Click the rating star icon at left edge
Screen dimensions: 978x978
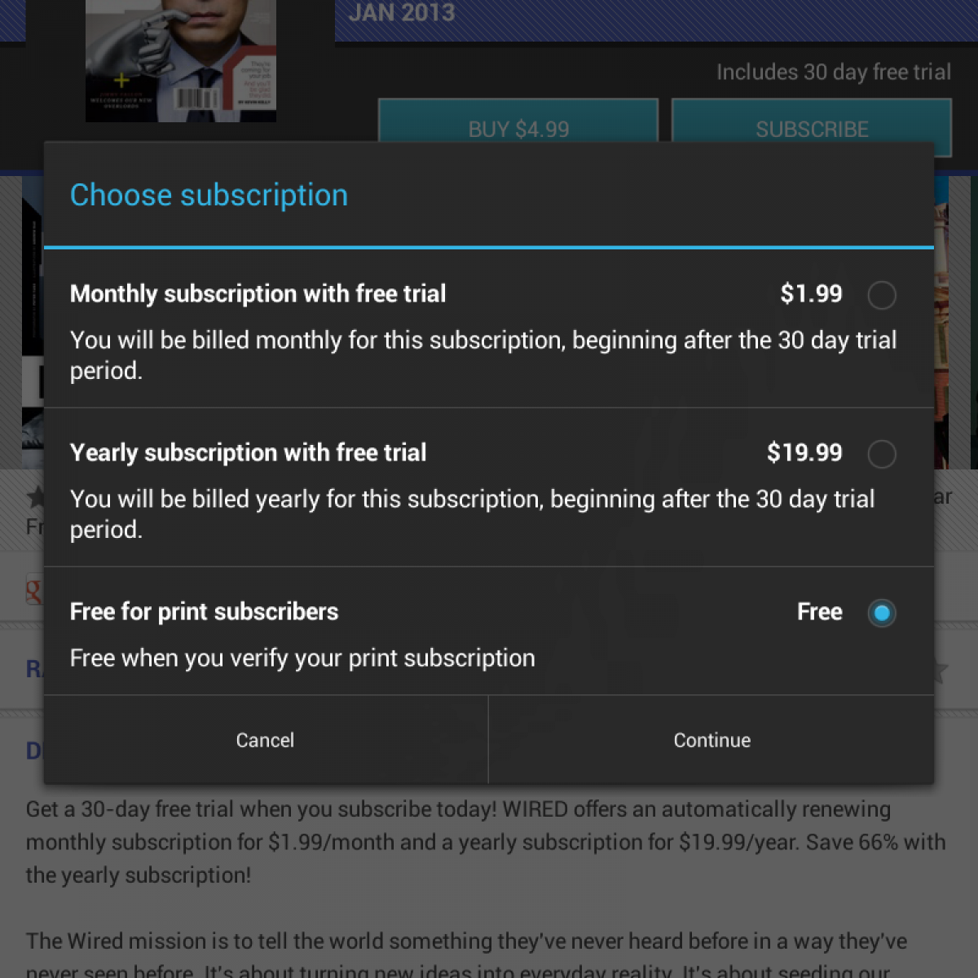click(x=36, y=496)
